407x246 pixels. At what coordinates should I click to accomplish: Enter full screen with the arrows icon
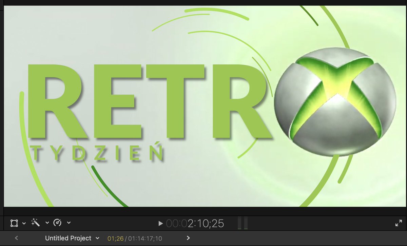[x=399, y=223]
